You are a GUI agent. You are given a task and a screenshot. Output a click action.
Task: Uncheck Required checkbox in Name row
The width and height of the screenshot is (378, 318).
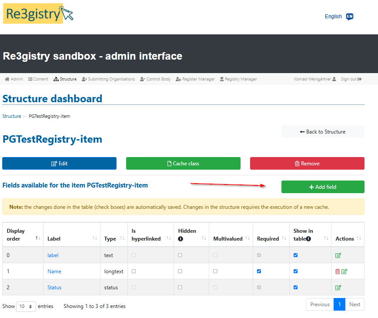pyautogui.click(x=259, y=271)
